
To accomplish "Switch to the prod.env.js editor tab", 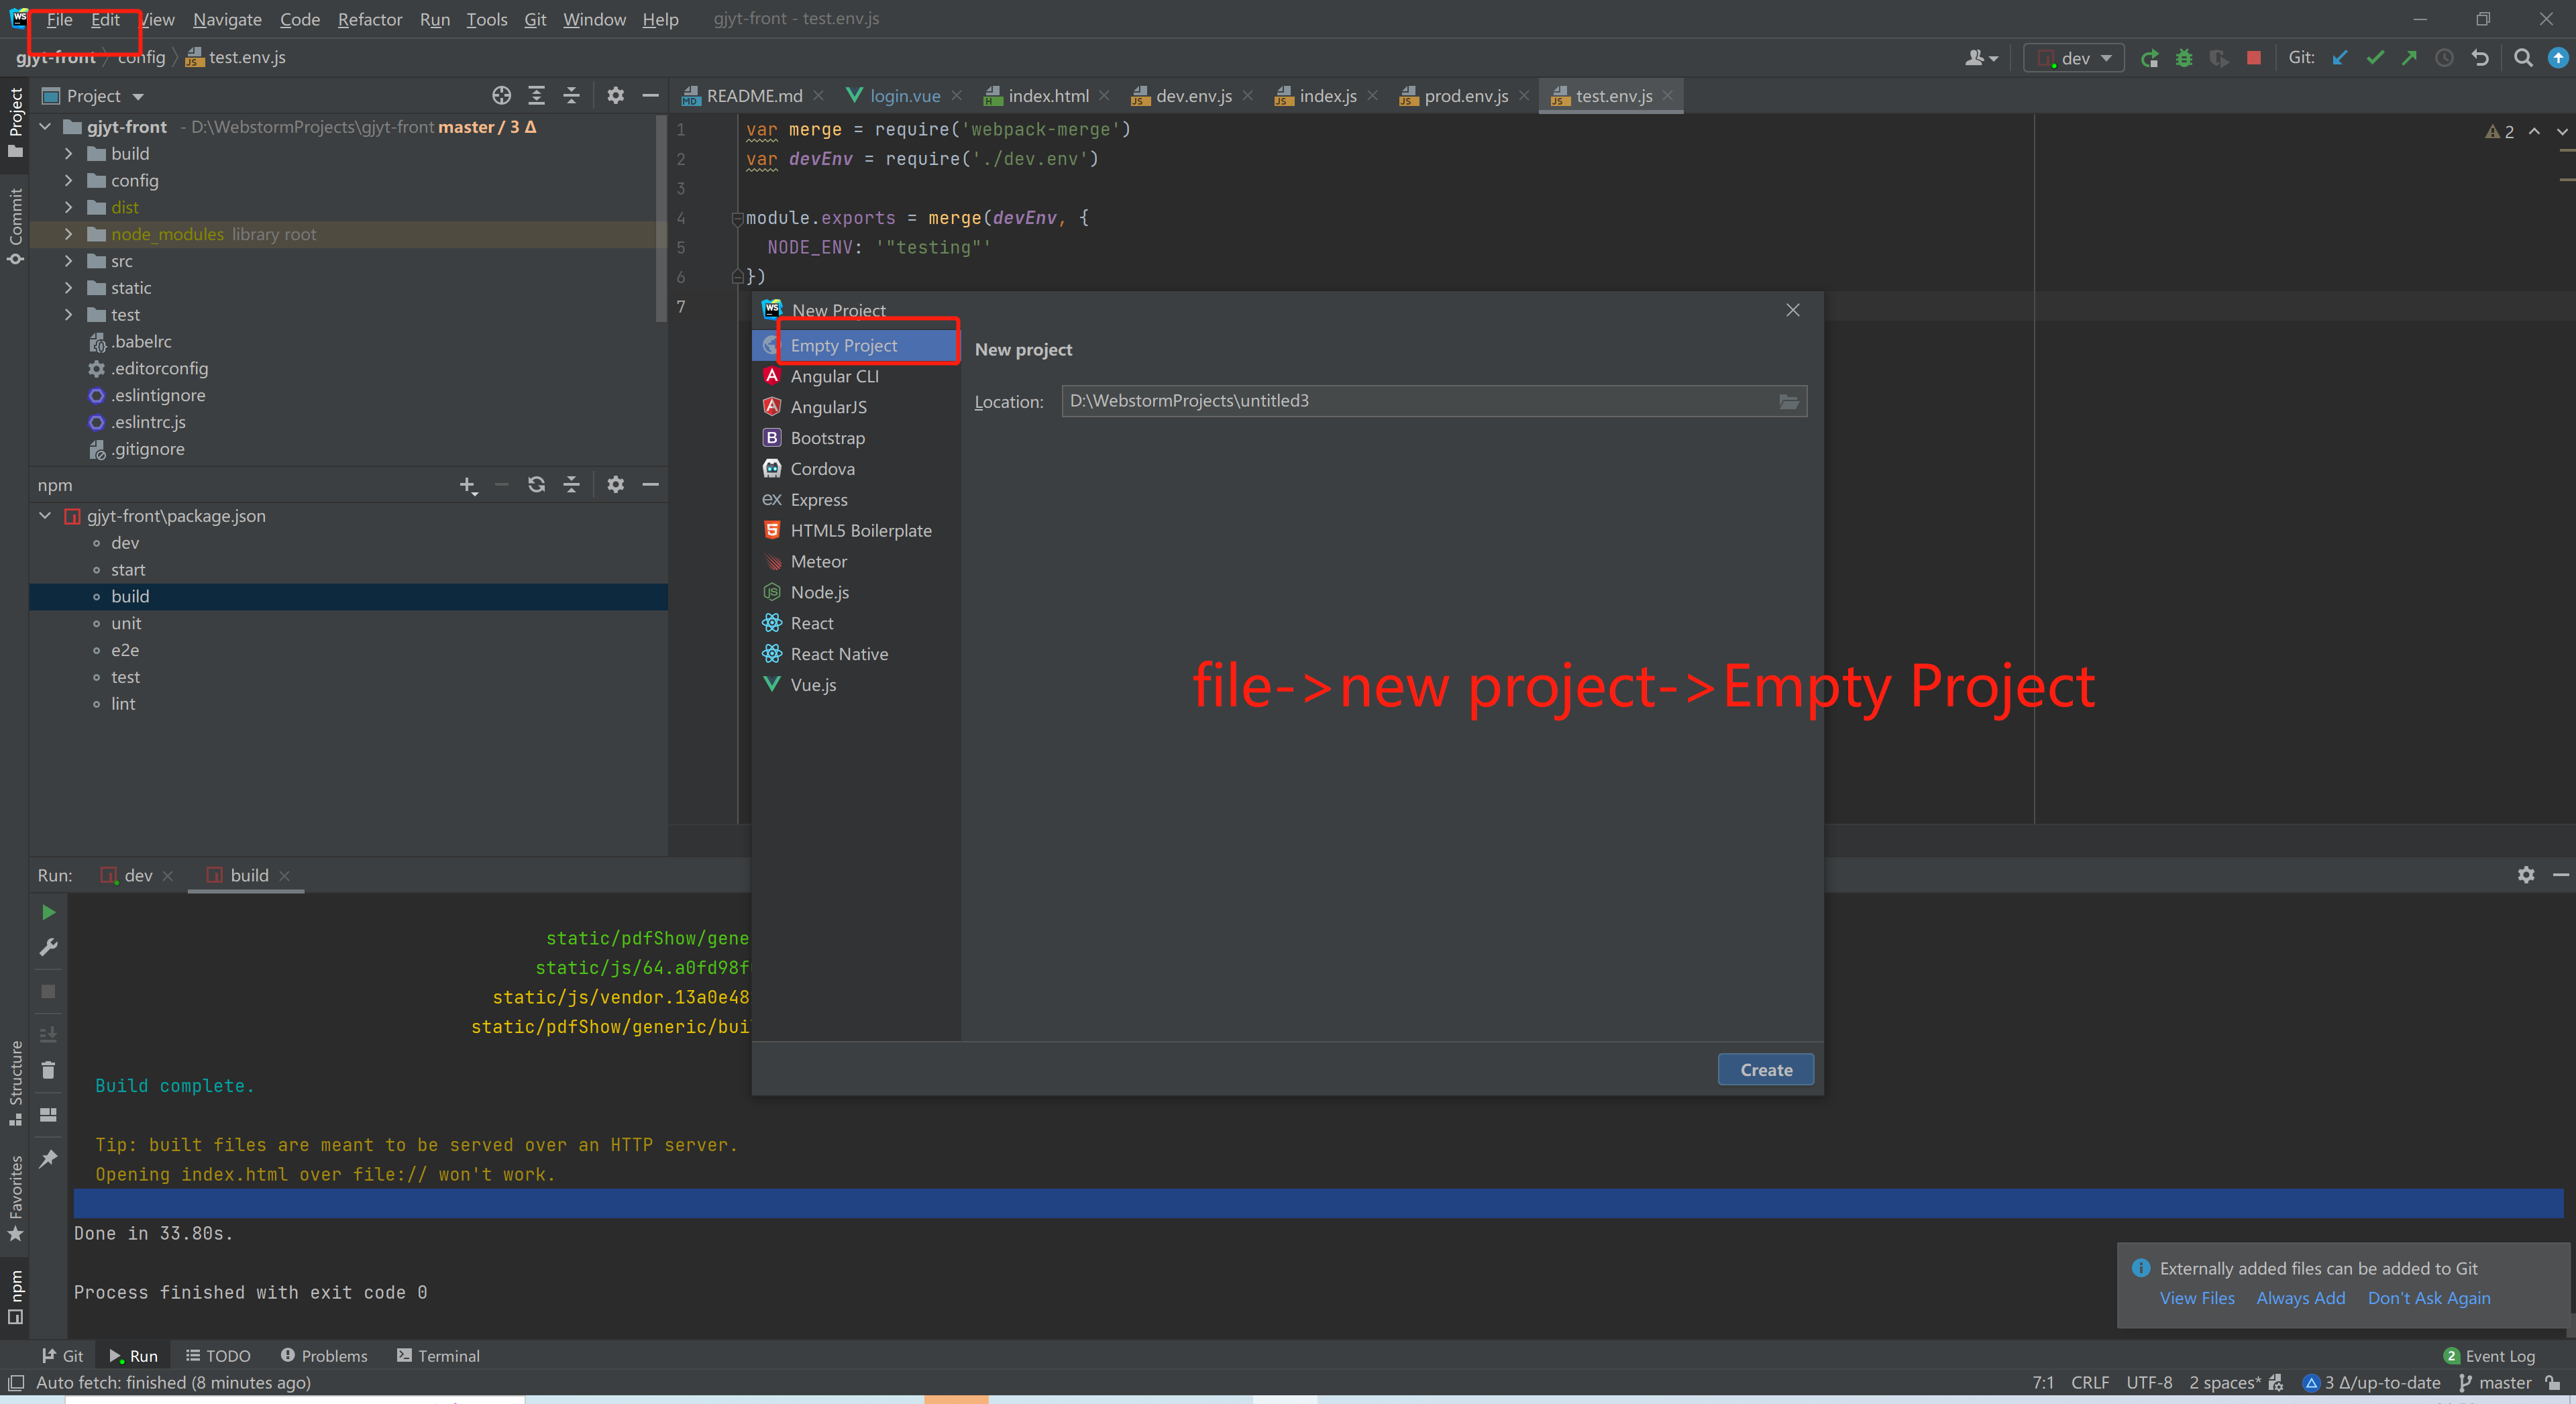I will [x=1465, y=95].
